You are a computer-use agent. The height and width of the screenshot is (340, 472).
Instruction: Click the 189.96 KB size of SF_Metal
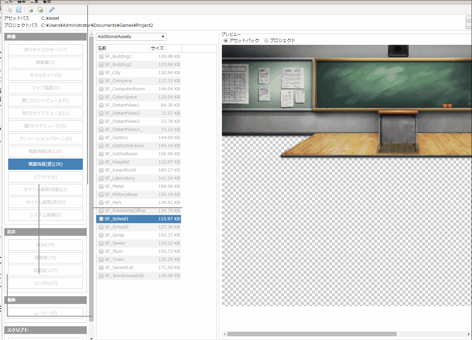pos(169,186)
